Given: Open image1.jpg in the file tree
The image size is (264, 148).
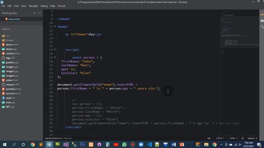Looking at the screenshot, I should (12, 67).
